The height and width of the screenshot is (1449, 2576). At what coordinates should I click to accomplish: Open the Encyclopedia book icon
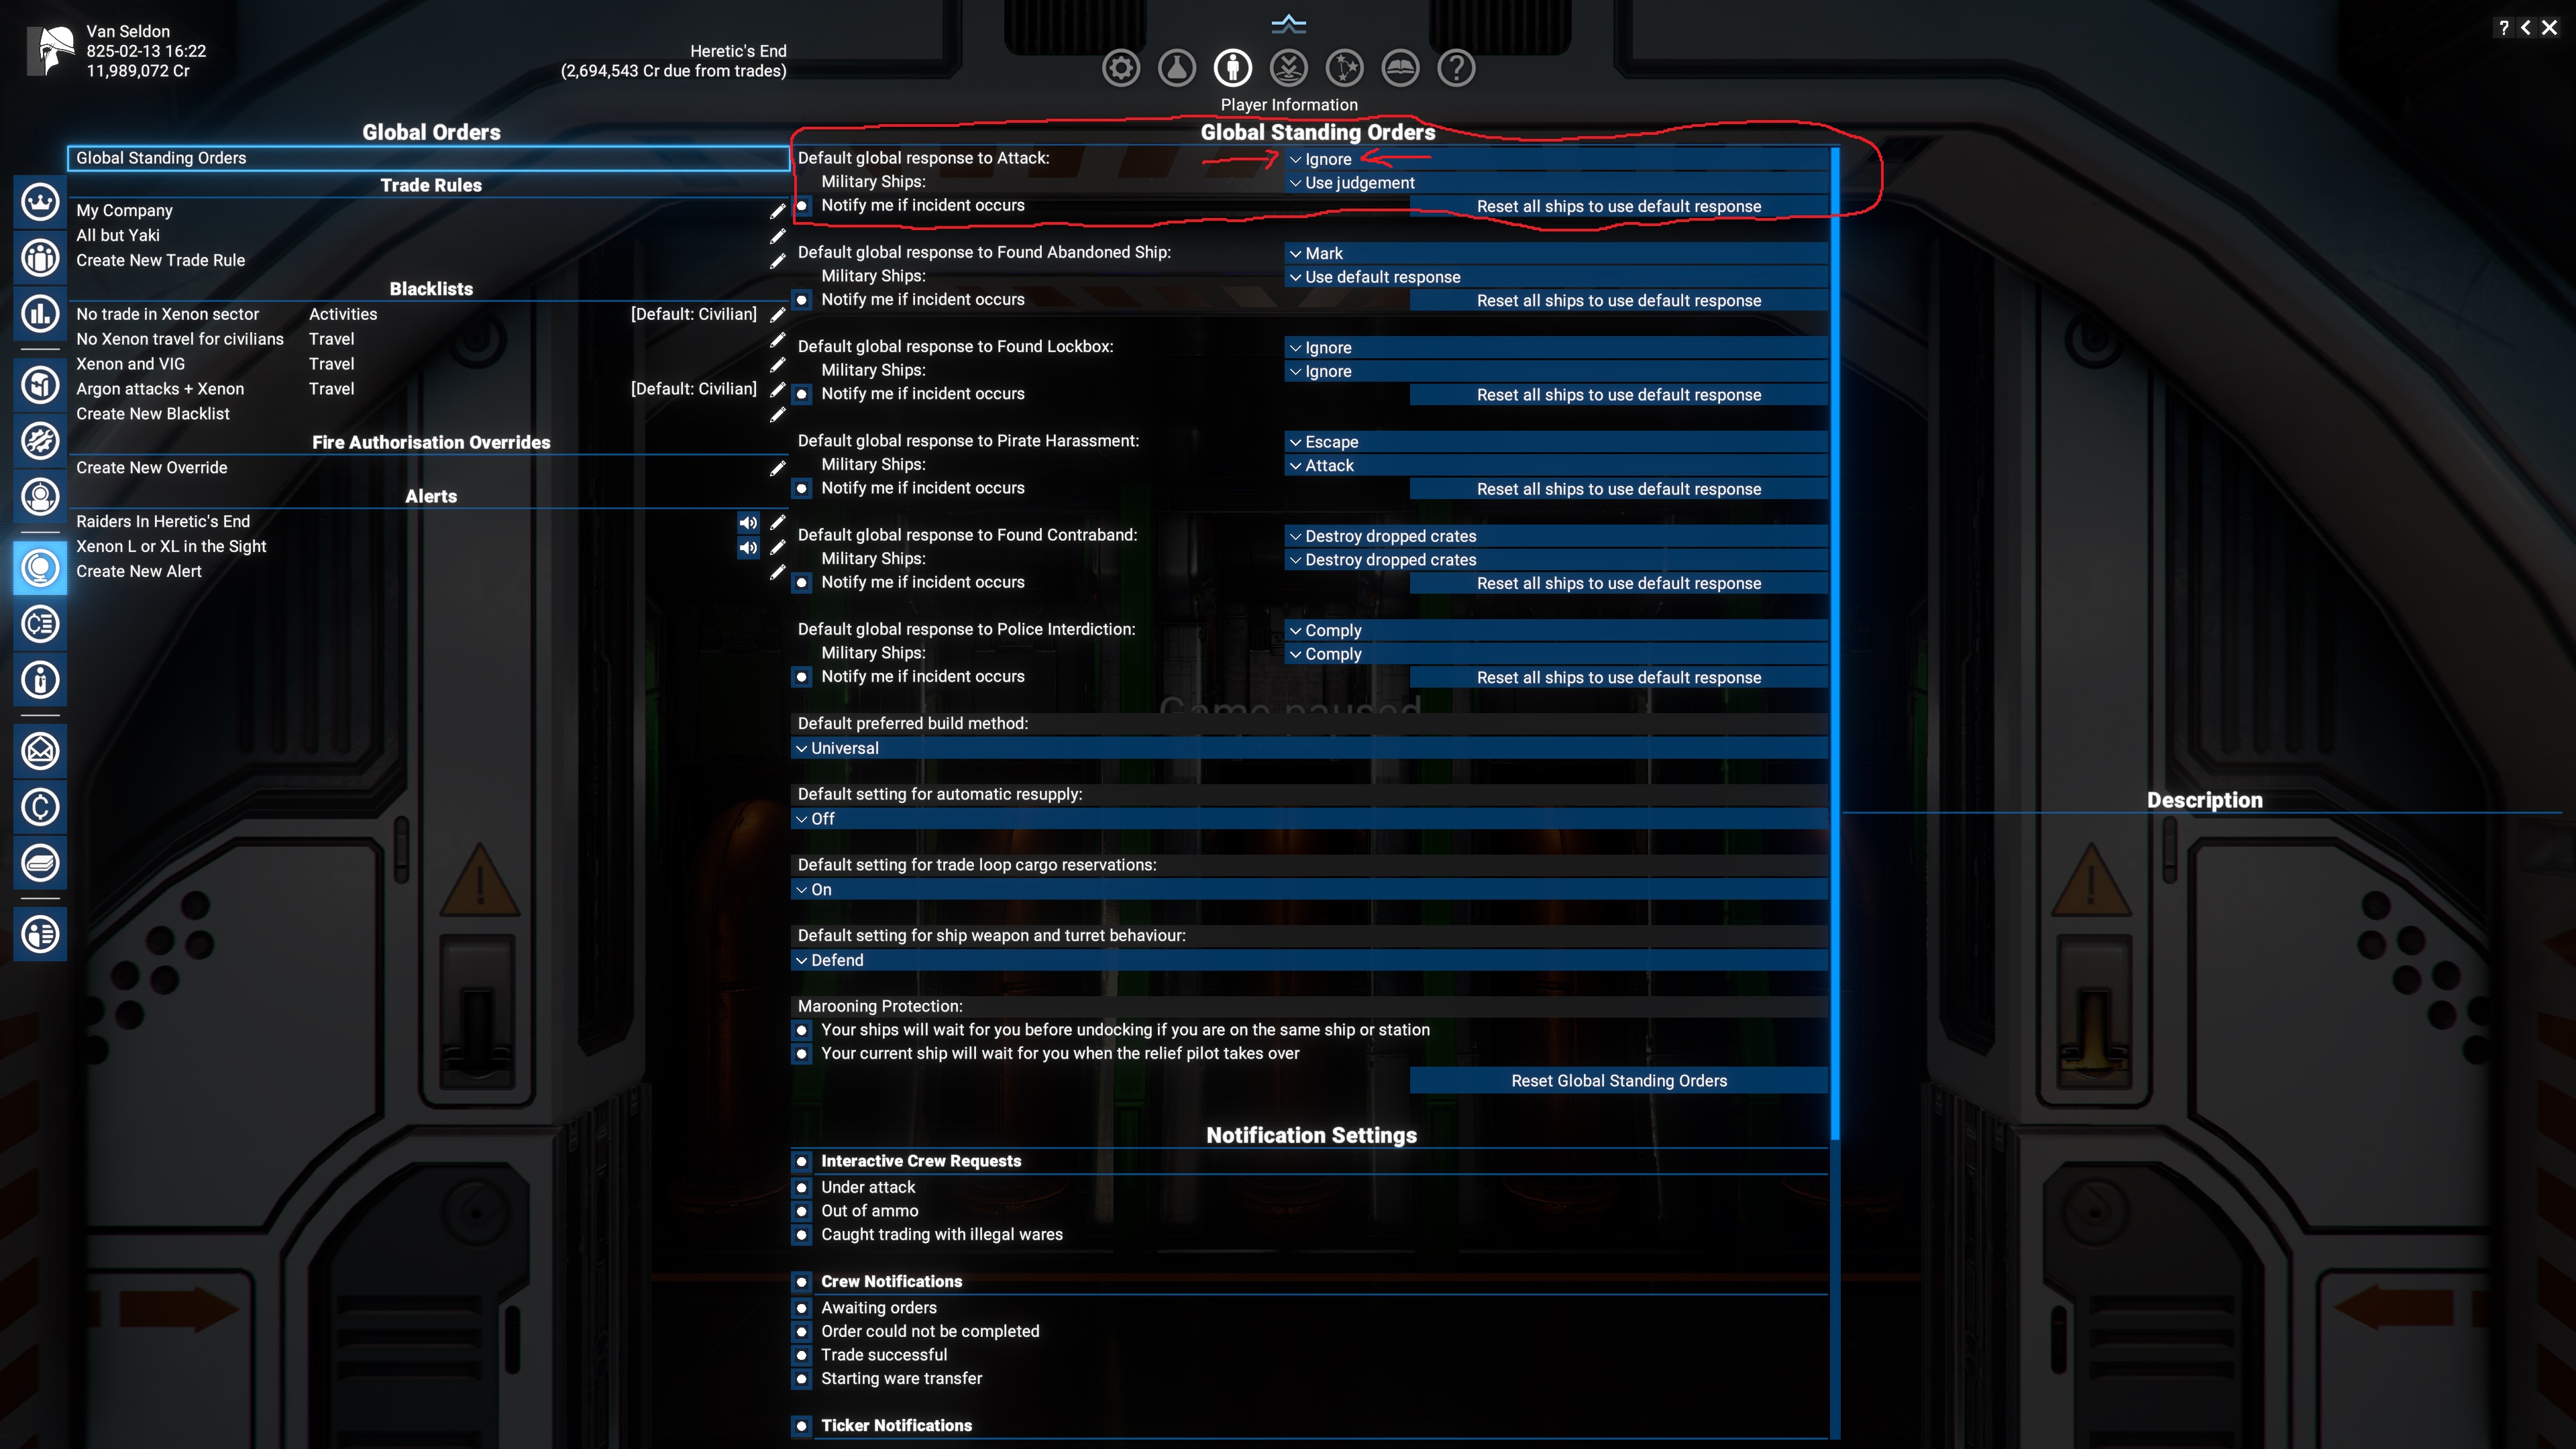(x=1400, y=67)
